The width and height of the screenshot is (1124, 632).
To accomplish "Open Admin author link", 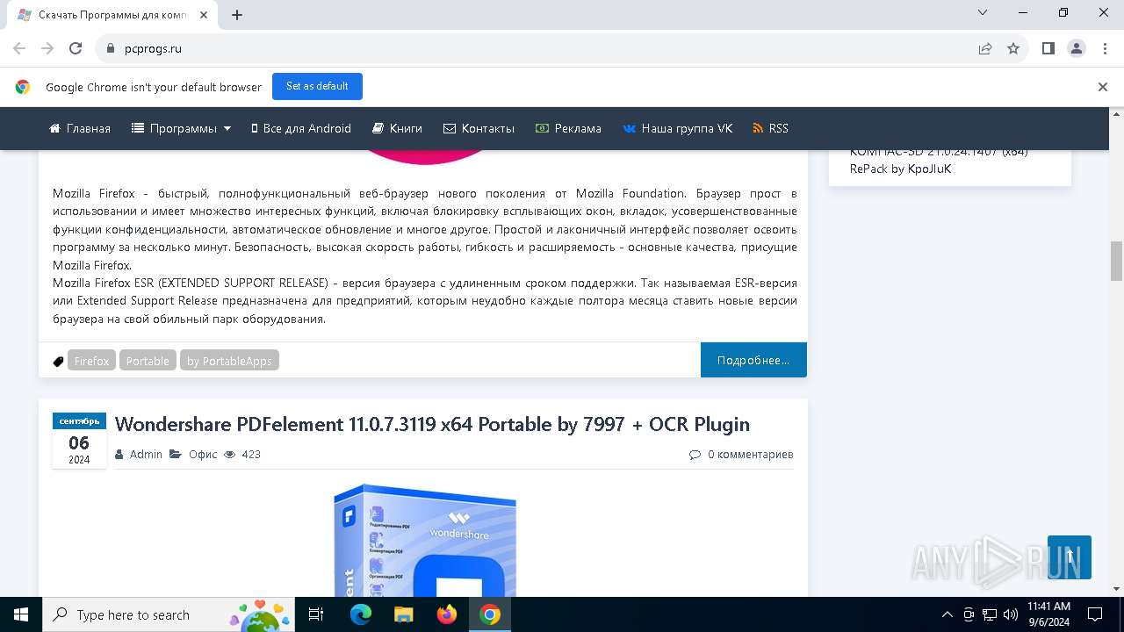I will point(146,454).
